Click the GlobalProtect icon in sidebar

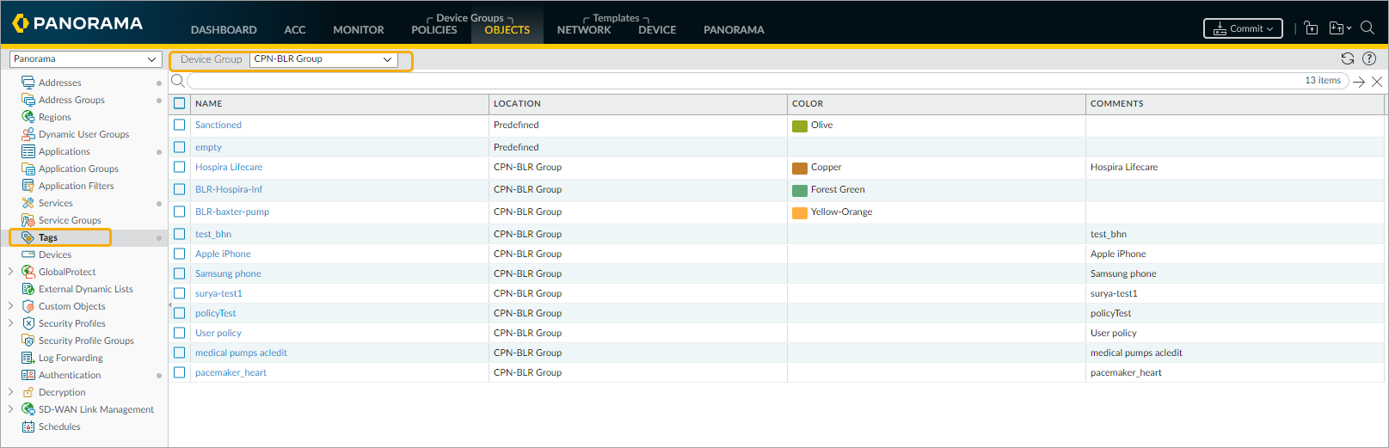(28, 272)
